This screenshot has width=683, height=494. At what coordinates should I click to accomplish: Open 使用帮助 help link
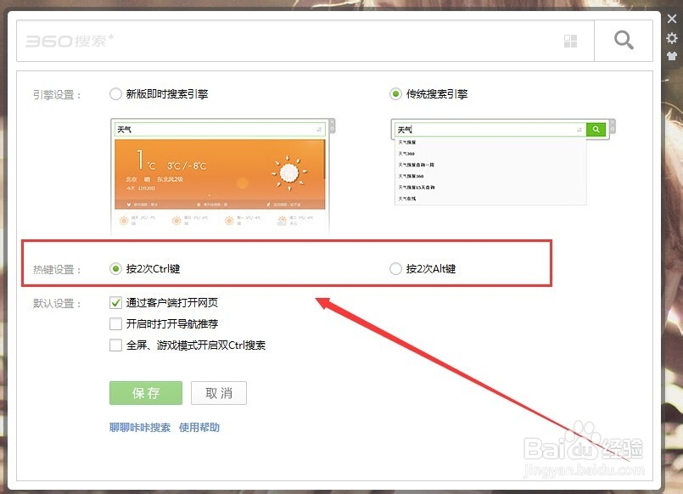coord(200,427)
